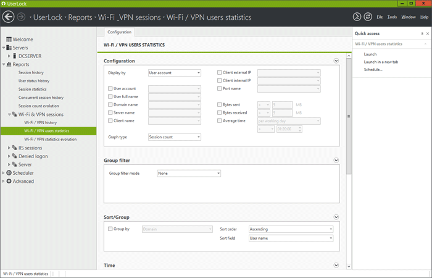Click the DCSERVER server icon
The image size is (432, 278).
15,56
